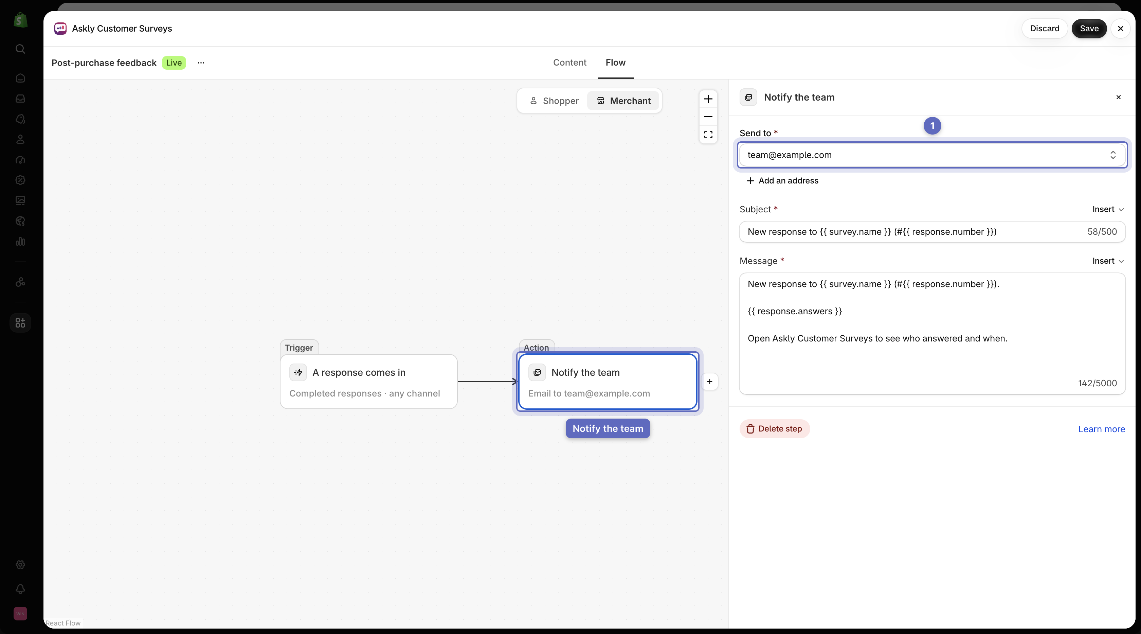Switch canvas view to Merchant

623,101
